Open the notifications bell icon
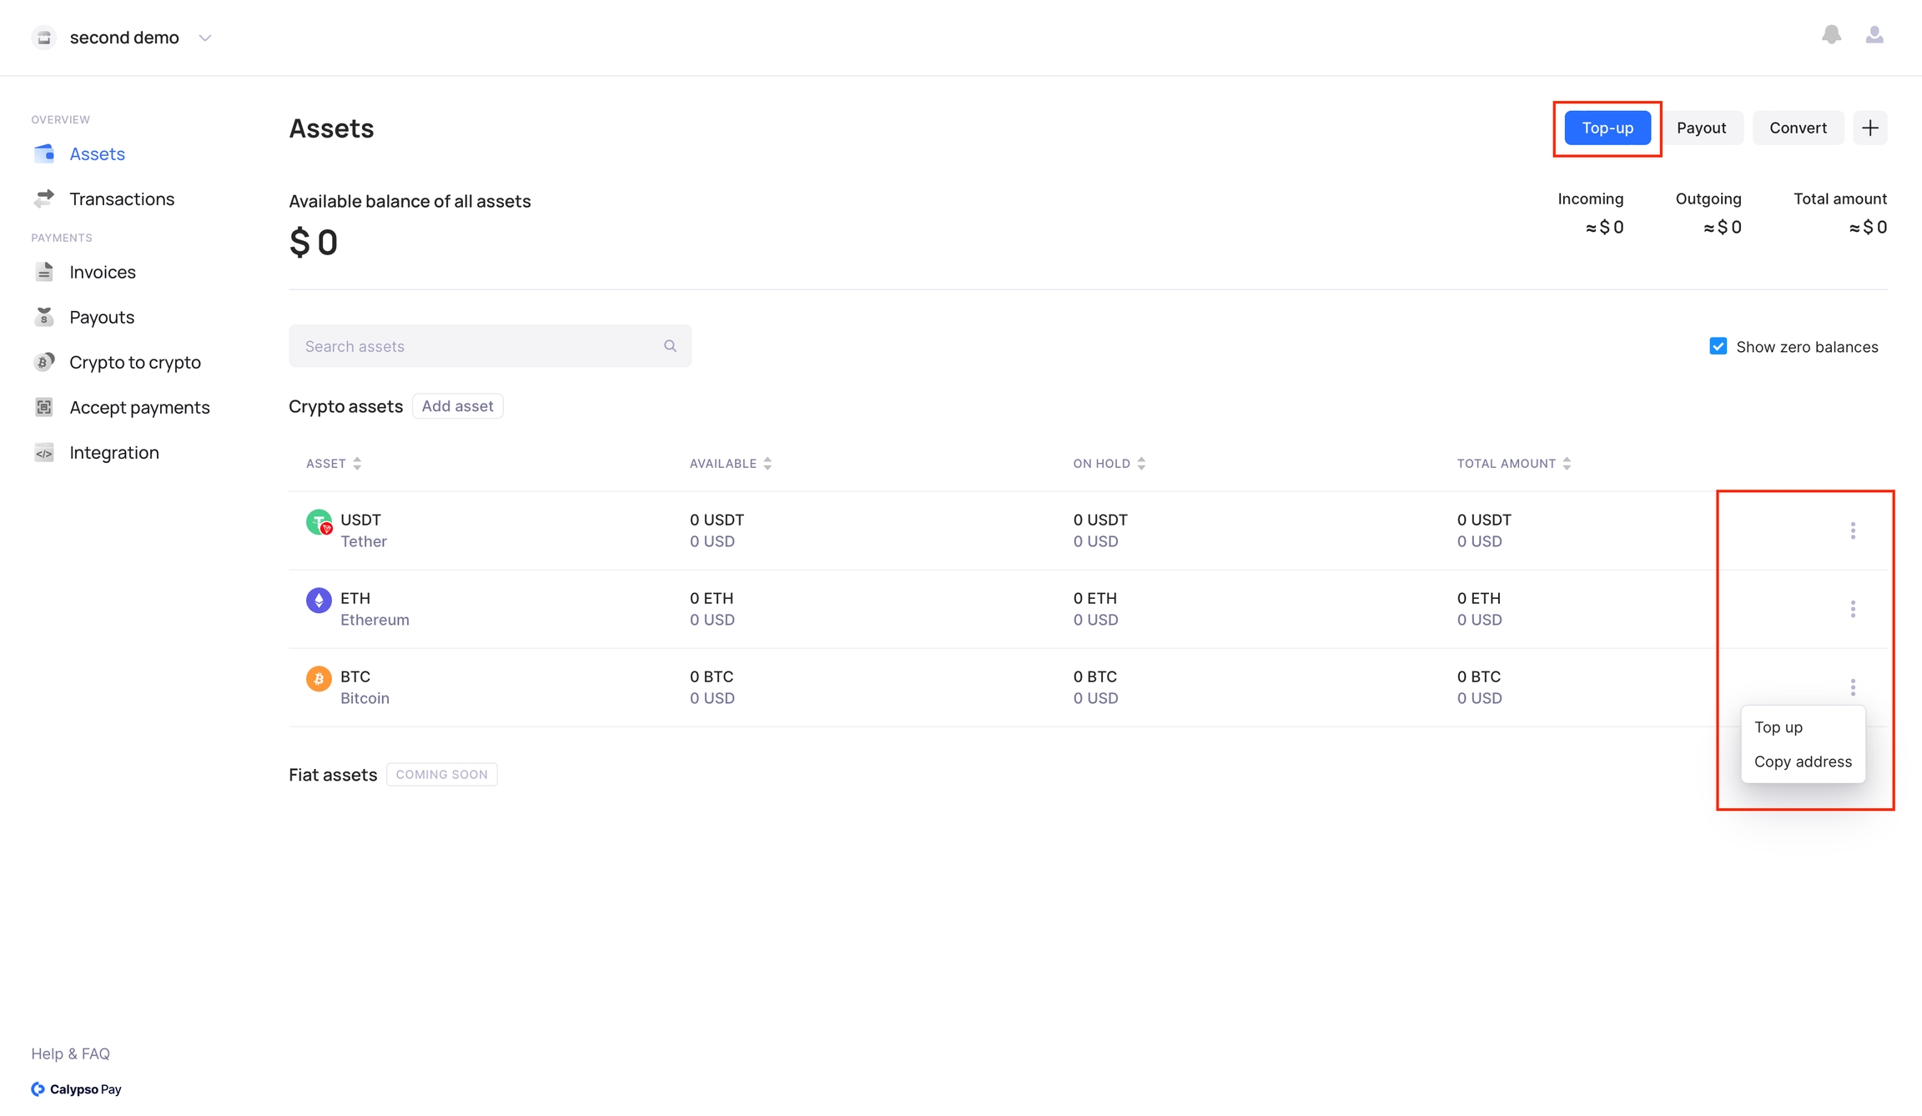Viewport: 1922px width, 1116px height. click(1831, 35)
